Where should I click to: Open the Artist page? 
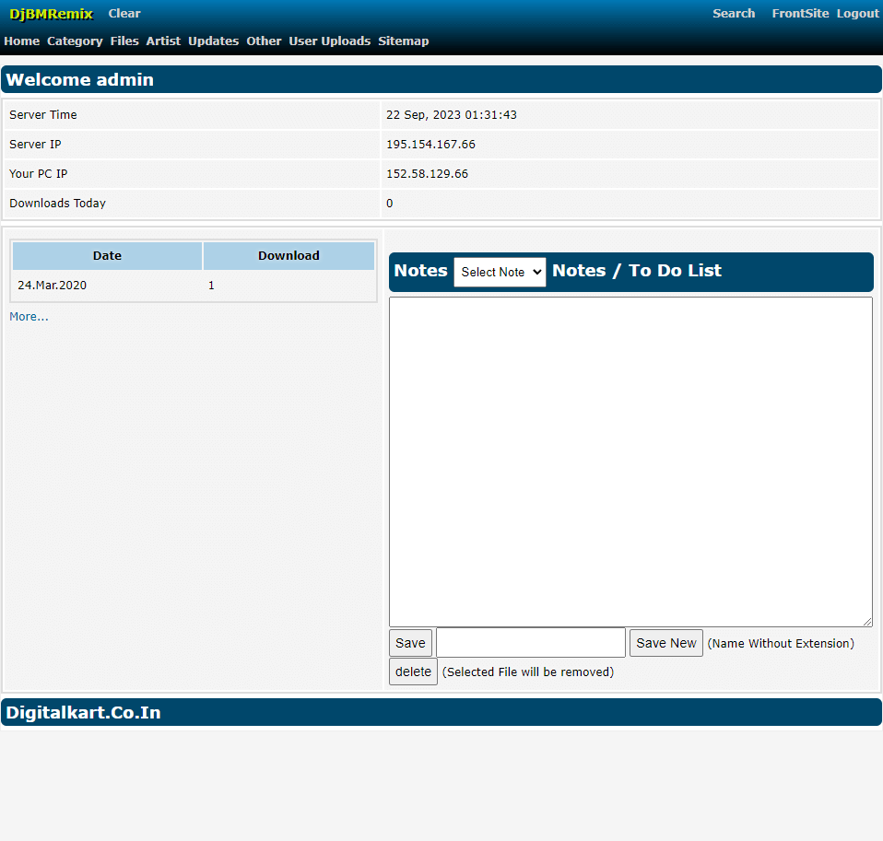pos(163,41)
